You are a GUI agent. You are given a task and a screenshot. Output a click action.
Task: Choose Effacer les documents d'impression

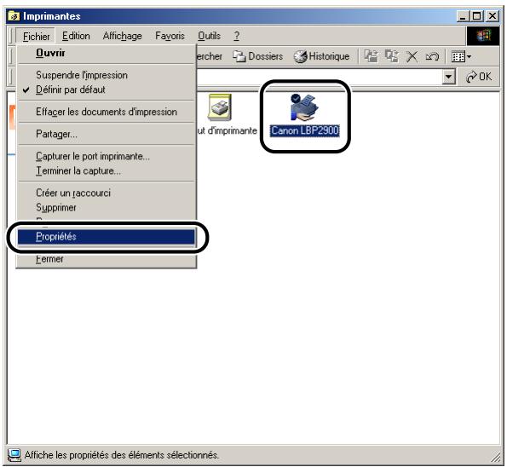pyautogui.click(x=107, y=112)
